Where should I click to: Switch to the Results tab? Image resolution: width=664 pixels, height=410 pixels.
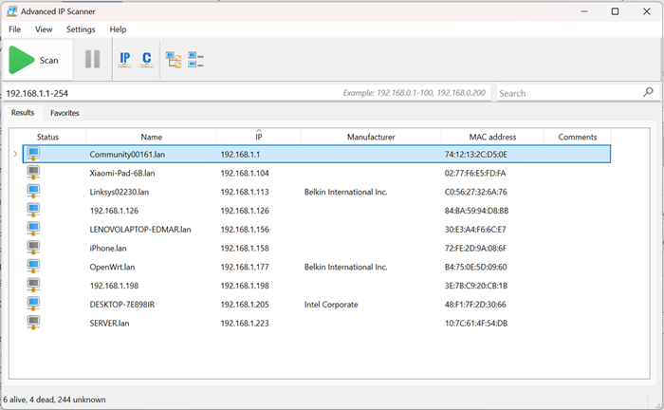coord(23,113)
